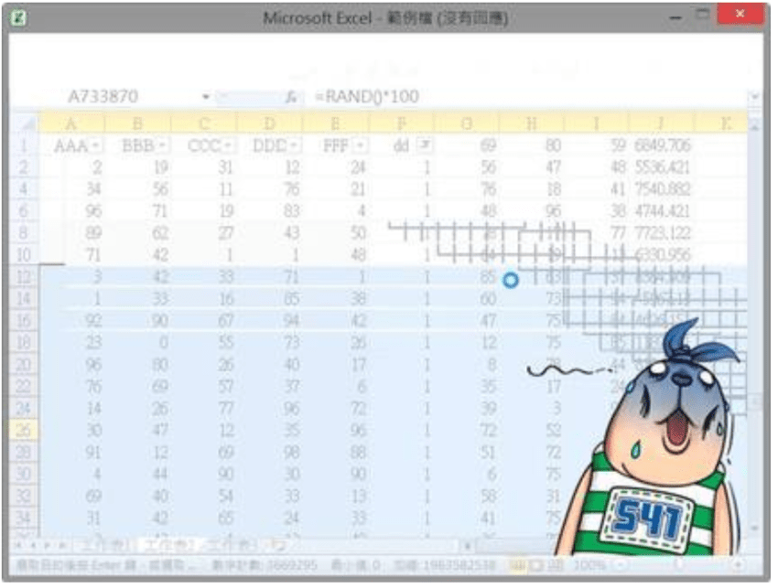Select row 26 header
The height and width of the screenshot is (588, 778).
tap(24, 428)
